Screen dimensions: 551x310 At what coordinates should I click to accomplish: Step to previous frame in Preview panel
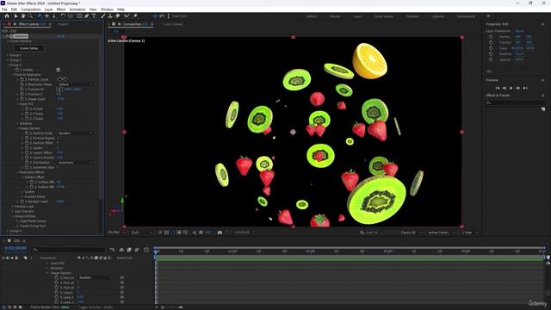click(x=505, y=88)
